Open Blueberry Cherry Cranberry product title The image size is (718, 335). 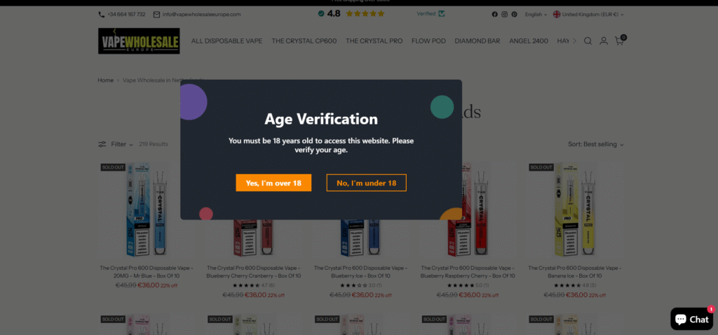pyautogui.click(x=254, y=272)
